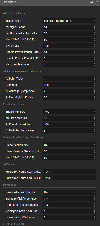Click Forbidden Hours End time field

coord(70,178)
